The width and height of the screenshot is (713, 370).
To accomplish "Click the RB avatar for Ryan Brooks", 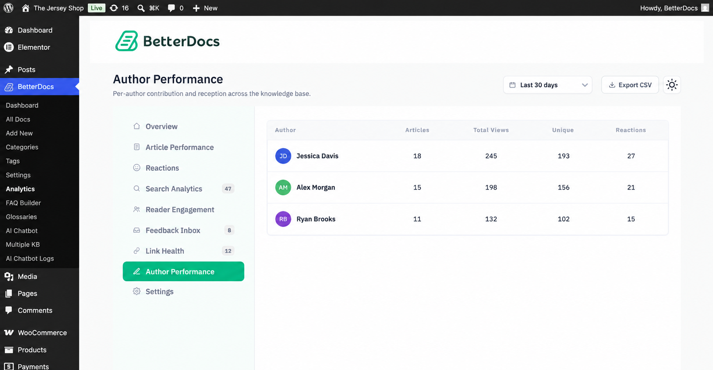I will [283, 219].
